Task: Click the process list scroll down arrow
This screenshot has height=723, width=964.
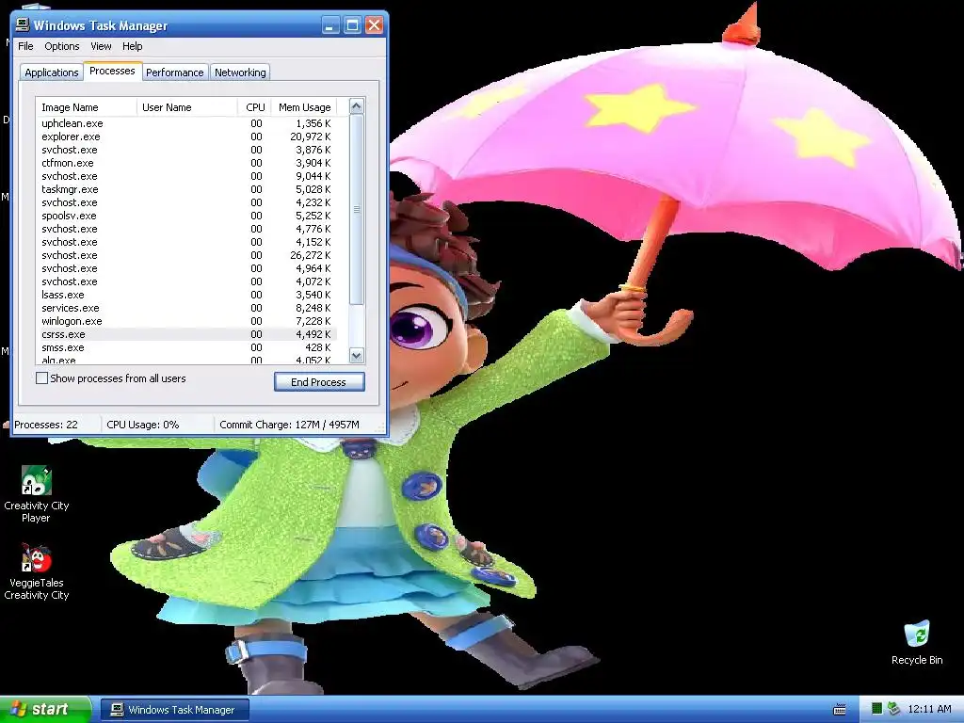Action: (x=357, y=355)
